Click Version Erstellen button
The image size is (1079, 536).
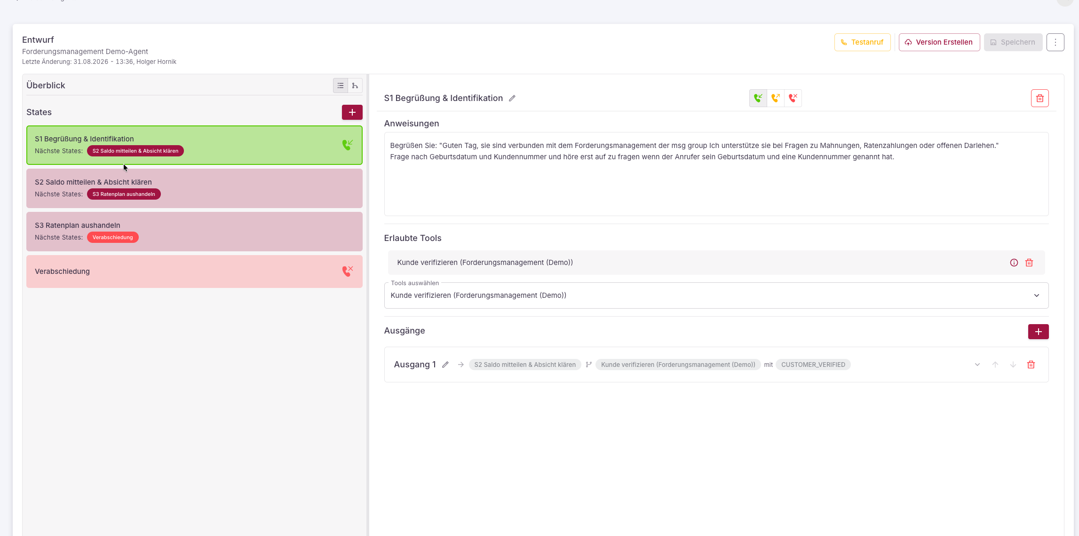[939, 42]
